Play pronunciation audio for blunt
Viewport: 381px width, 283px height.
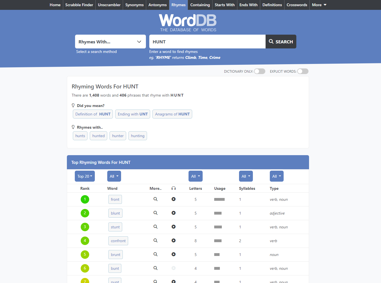click(x=174, y=213)
